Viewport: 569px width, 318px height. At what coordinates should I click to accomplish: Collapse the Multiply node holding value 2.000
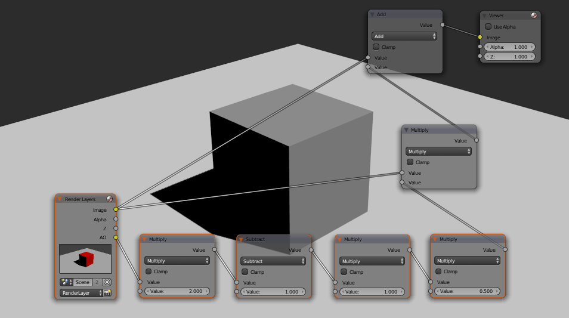pos(144,239)
